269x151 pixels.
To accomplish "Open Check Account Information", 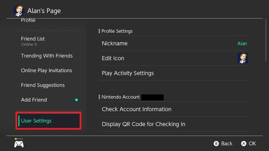I will (x=137, y=109).
